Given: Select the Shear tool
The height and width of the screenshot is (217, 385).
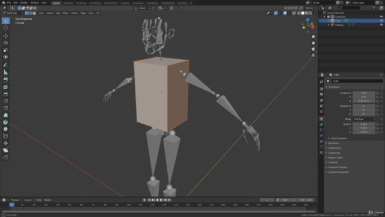Looking at the screenshot, I should coord(5,150).
